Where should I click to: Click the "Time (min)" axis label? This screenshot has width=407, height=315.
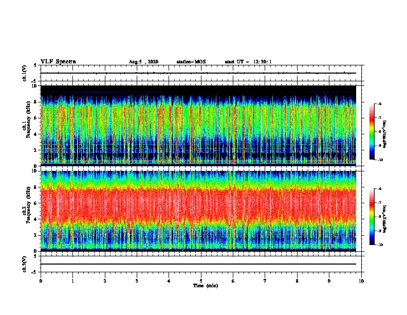click(206, 286)
